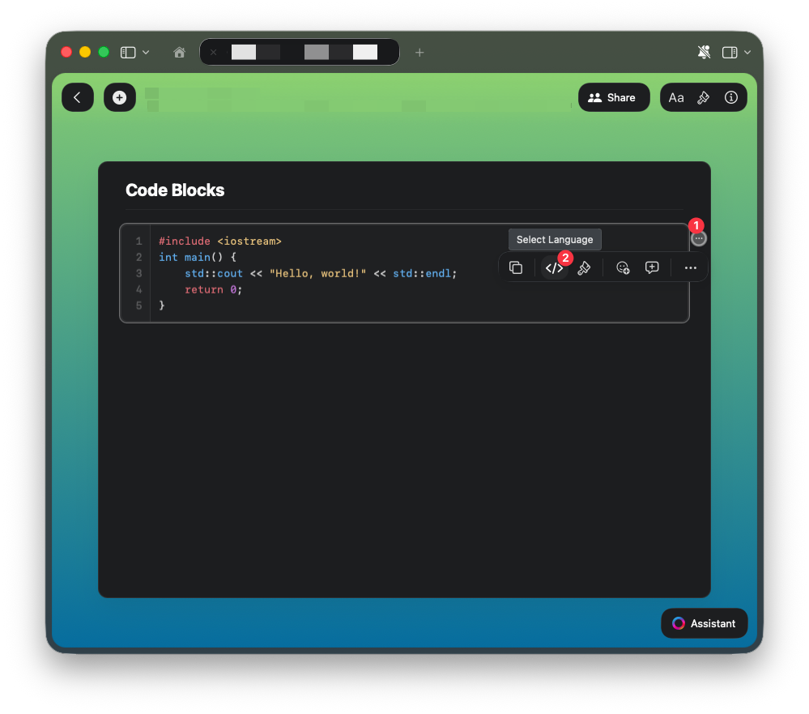Toggle the sidebar visibility
Viewport: 809px width, 714px height.
click(127, 52)
